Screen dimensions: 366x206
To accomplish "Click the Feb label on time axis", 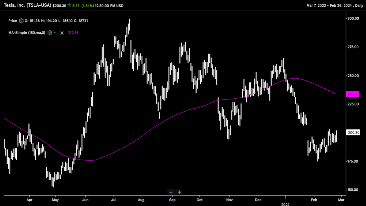I will (314, 199).
